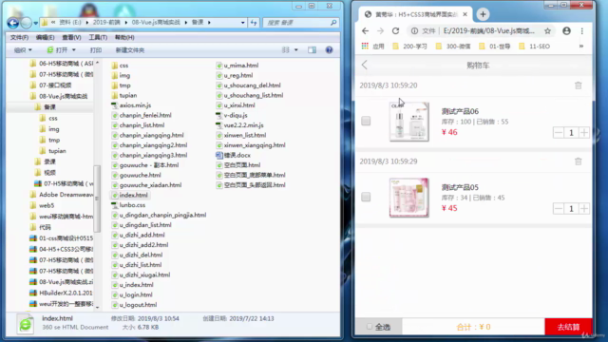The width and height of the screenshot is (608, 342).
Task: Open the 工具(T) menu
Action: click(98, 37)
